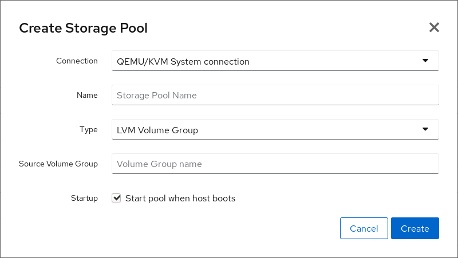Click the Connection dropdown arrow icon

coord(425,61)
